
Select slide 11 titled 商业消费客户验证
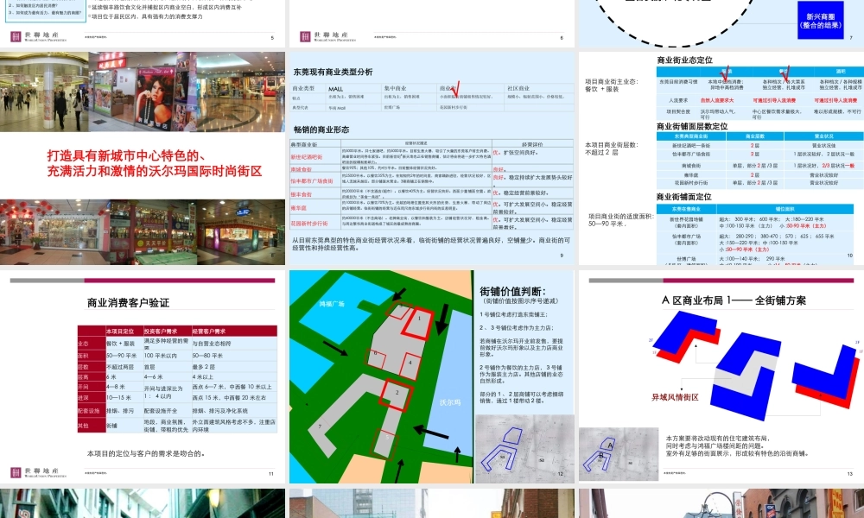point(143,376)
